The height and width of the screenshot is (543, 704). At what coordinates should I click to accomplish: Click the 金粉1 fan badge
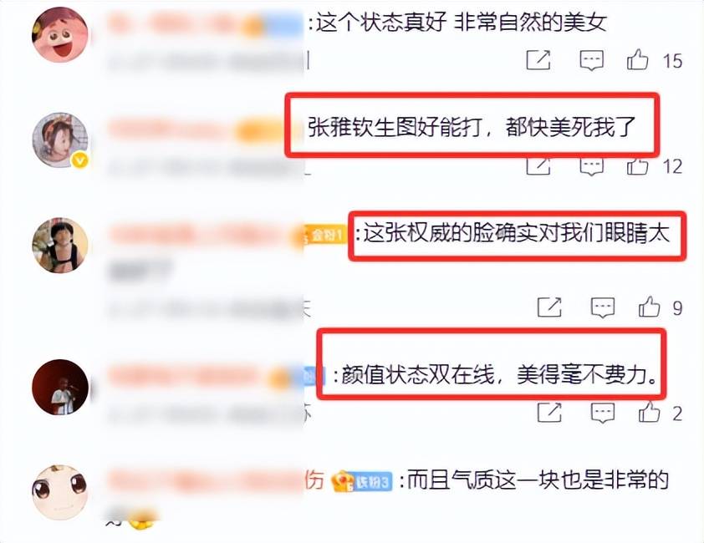tap(324, 235)
